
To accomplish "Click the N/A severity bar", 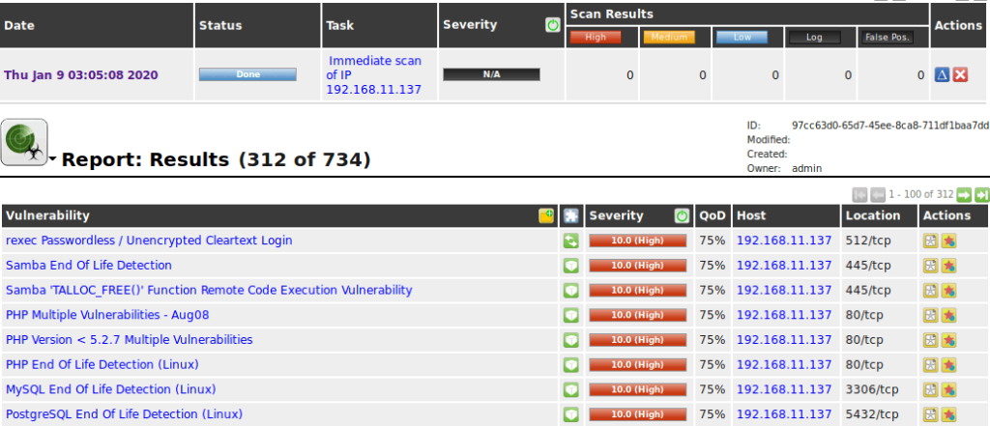I will click(x=491, y=74).
